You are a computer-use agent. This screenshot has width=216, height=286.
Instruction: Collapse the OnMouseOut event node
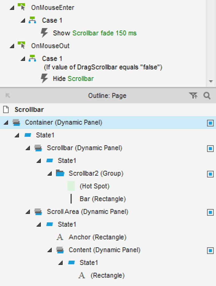tap(12, 46)
